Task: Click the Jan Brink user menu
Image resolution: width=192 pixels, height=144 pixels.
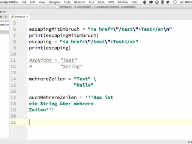Action: 186,2
